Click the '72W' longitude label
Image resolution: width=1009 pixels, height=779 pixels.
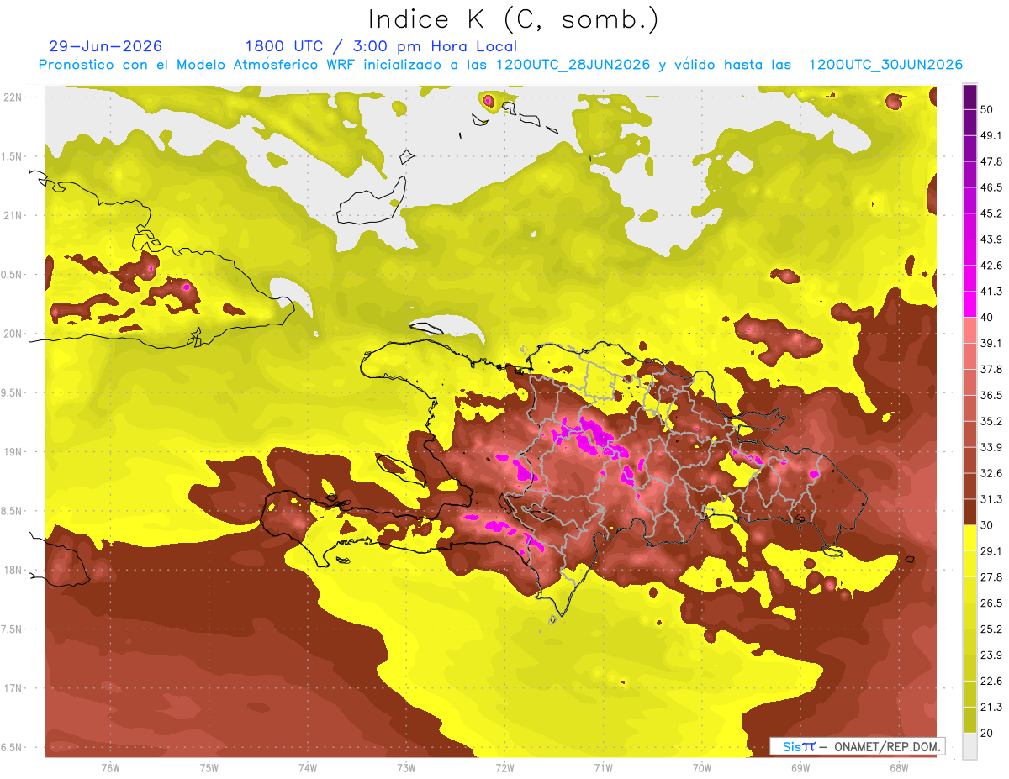tap(504, 767)
